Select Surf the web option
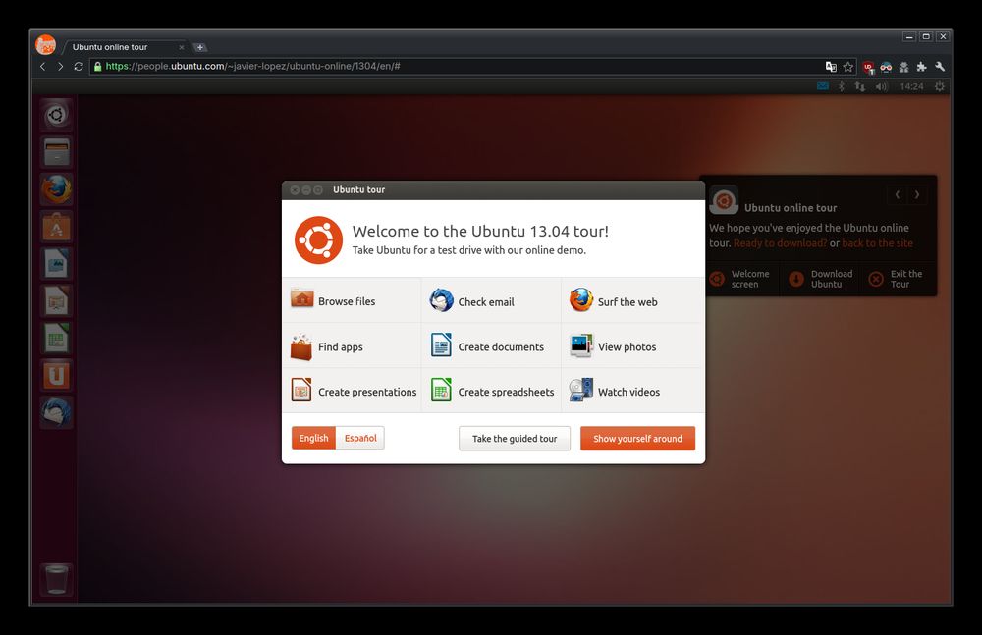This screenshot has height=635, width=982. pos(633,300)
